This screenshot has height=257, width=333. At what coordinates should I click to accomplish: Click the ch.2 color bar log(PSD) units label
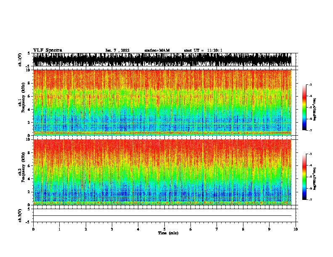(x=314, y=178)
